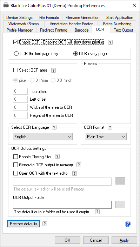Switch to the Barcode tab
140x247 pixels.
81,30
